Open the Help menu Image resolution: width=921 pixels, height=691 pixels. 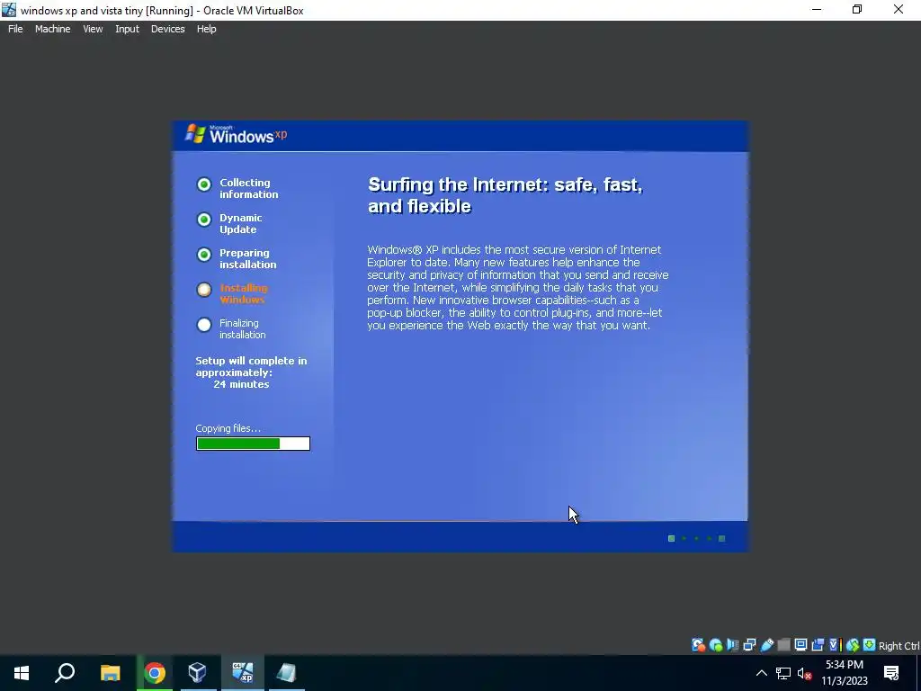pyautogui.click(x=206, y=29)
